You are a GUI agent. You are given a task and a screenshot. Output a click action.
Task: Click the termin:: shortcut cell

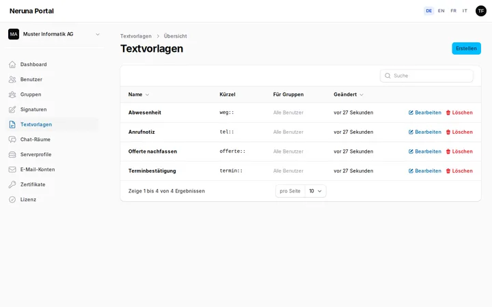pyautogui.click(x=231, y=171)
